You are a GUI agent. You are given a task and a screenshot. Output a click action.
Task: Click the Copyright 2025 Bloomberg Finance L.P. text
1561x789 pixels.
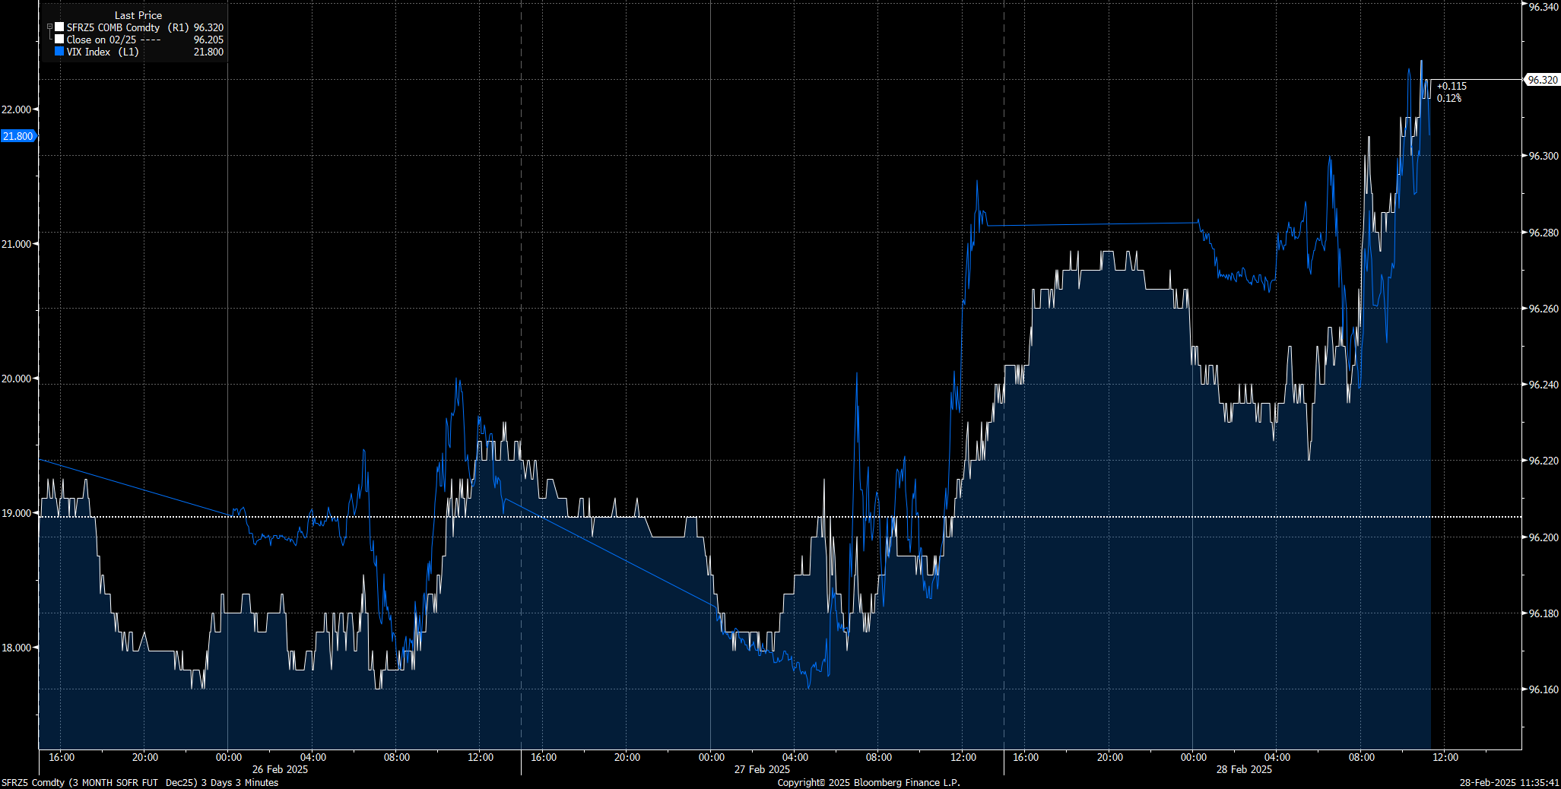click(868, 782)
